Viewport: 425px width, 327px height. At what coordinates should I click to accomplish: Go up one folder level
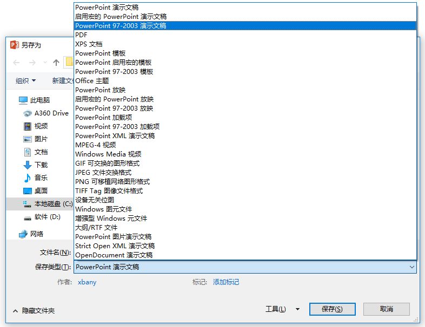coord(56,63)
